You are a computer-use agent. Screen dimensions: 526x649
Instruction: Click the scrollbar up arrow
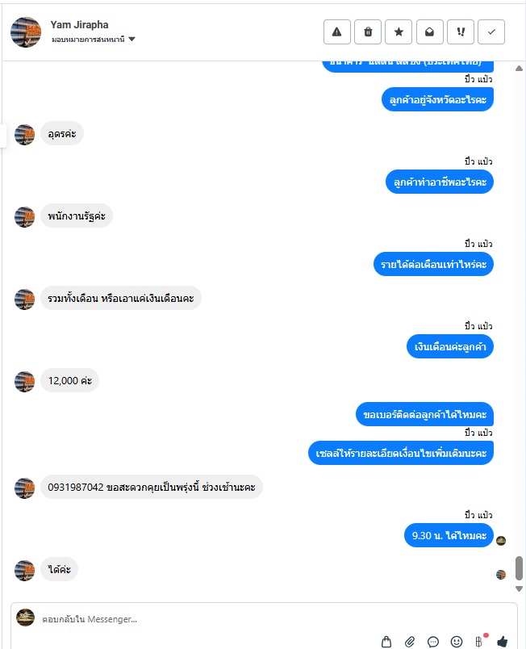[520, 69]
